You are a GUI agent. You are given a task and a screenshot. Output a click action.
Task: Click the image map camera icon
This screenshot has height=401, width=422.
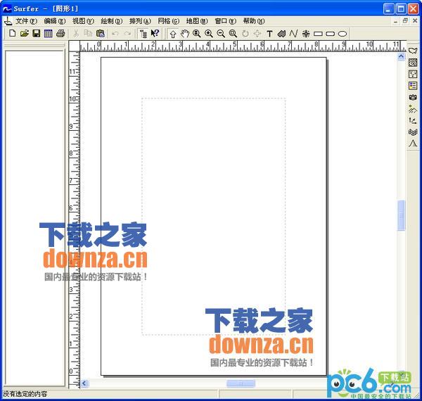[x=413, y=97]
